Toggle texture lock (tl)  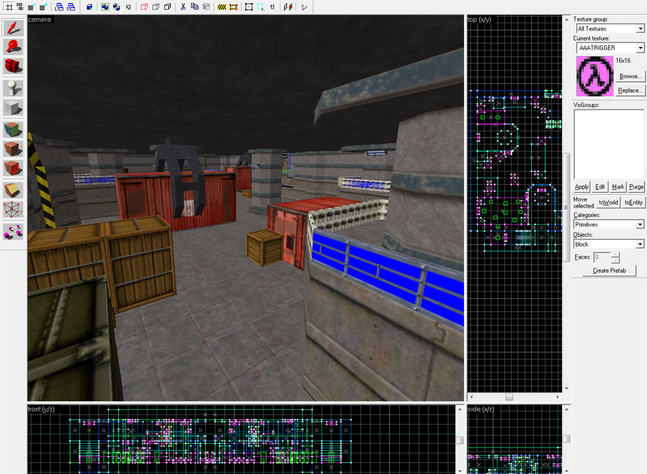coord(272,7)
